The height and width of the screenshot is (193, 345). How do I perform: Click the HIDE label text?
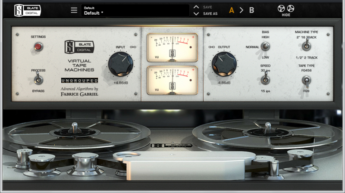point(286,15)
